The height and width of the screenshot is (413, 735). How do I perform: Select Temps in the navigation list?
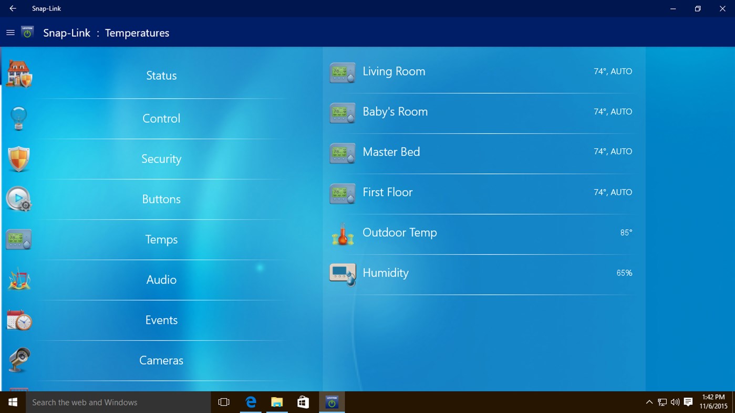tap(161, 239)
